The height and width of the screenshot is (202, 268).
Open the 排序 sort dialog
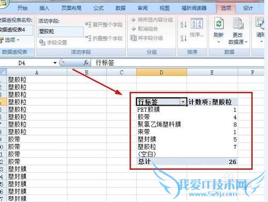[197, 28]
